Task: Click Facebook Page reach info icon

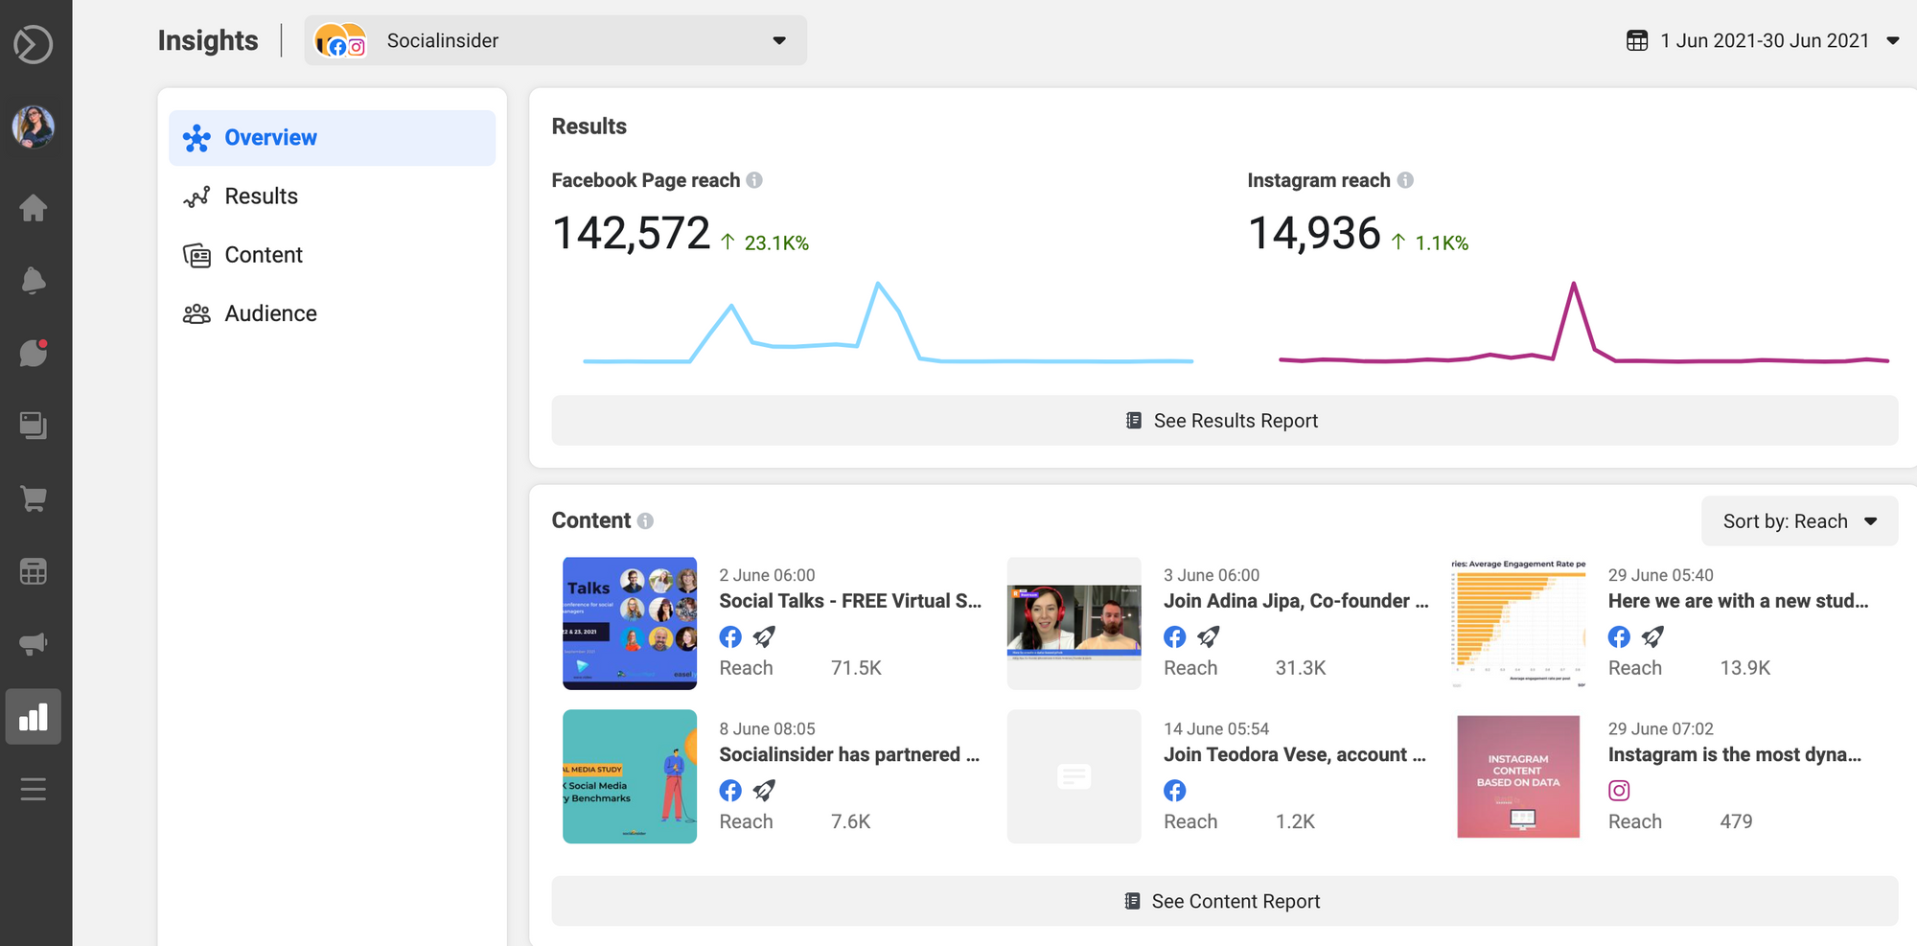Action: (754, 180)
